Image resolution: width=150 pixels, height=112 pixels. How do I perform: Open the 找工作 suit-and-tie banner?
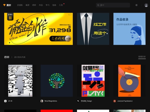click(x=93, y=29)
